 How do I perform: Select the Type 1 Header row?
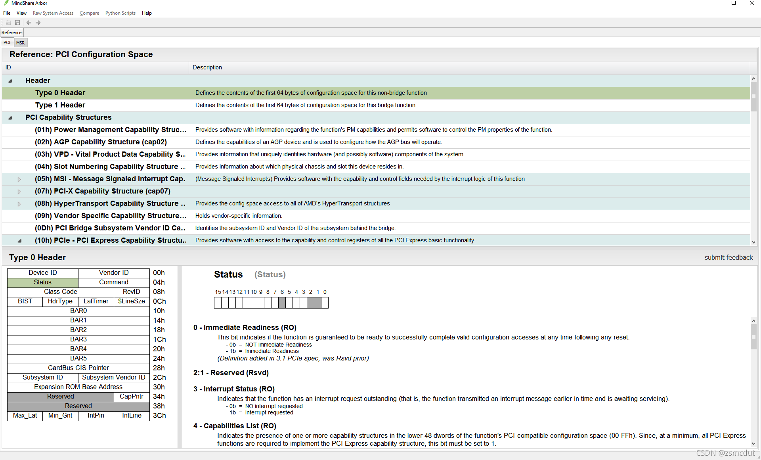(60, 105)
